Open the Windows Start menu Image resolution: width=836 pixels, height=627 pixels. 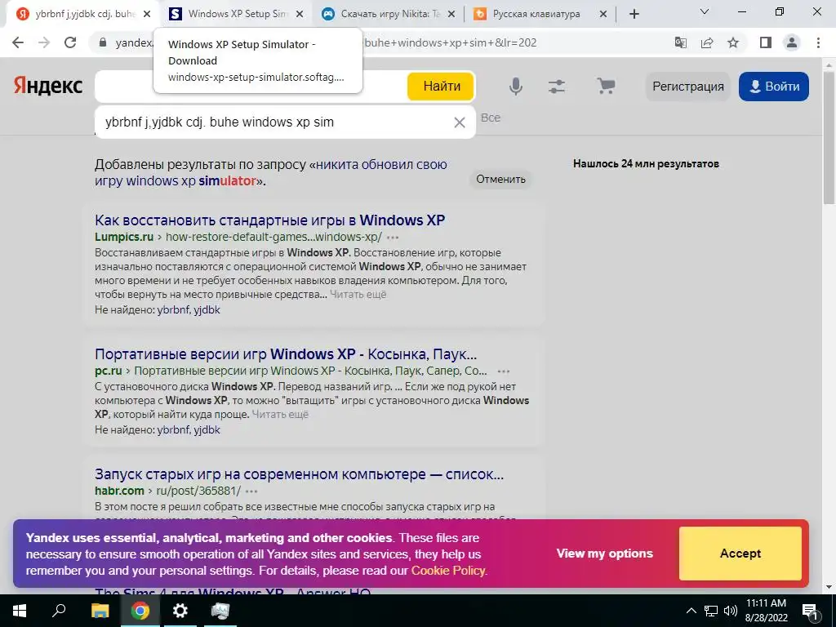pyautogui.click(x=20, y=611)
